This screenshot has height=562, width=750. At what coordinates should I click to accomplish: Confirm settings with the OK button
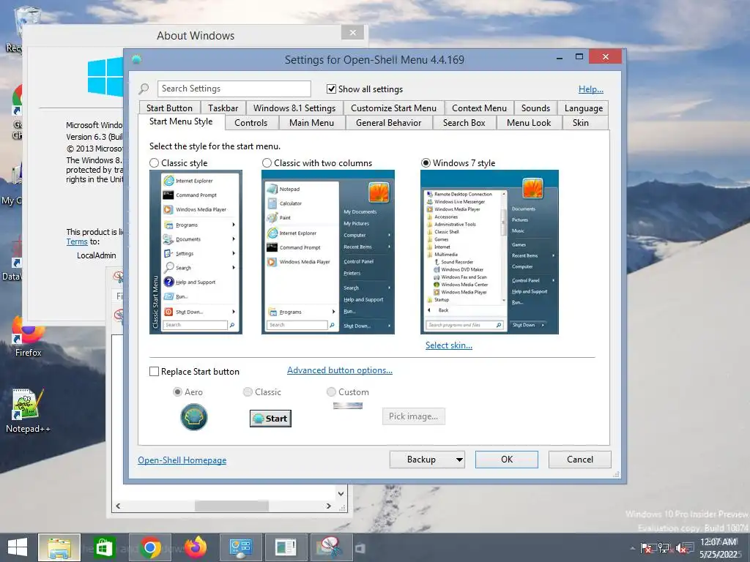pos(507,460)
